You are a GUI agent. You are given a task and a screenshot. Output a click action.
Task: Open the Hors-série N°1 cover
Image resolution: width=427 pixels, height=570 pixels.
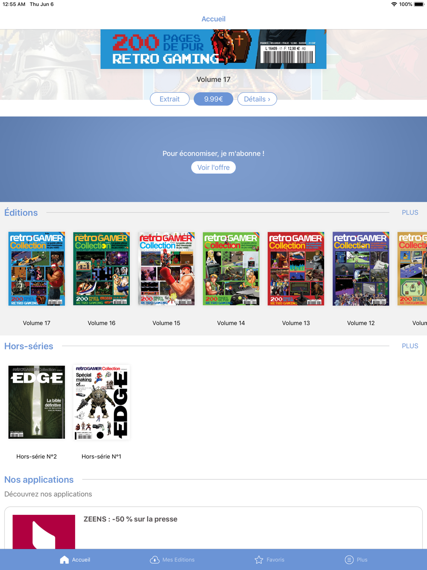pos(102,402)
